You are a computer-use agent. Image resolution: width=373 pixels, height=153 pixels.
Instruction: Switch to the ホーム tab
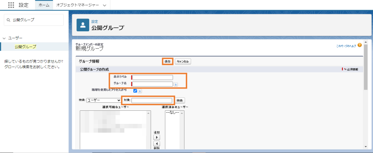[44, 5]
